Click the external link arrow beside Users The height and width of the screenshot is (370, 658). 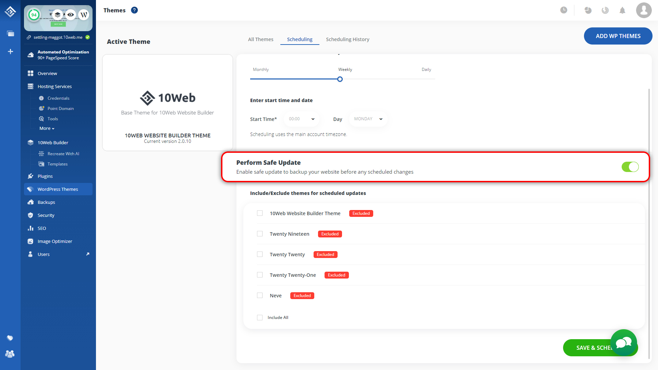(x=88, y=254)
